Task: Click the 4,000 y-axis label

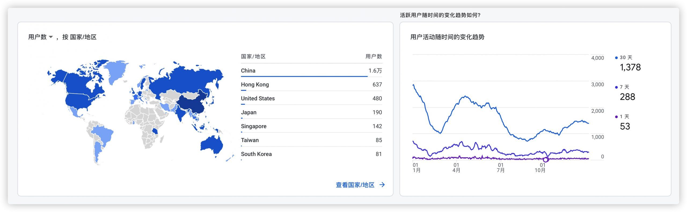Action: coord(597,58)
